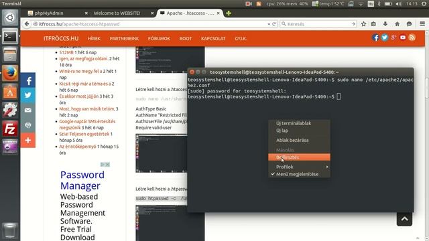
Task: Open Kicsit régi már a téma link
Action: click(x=85, y=84)
